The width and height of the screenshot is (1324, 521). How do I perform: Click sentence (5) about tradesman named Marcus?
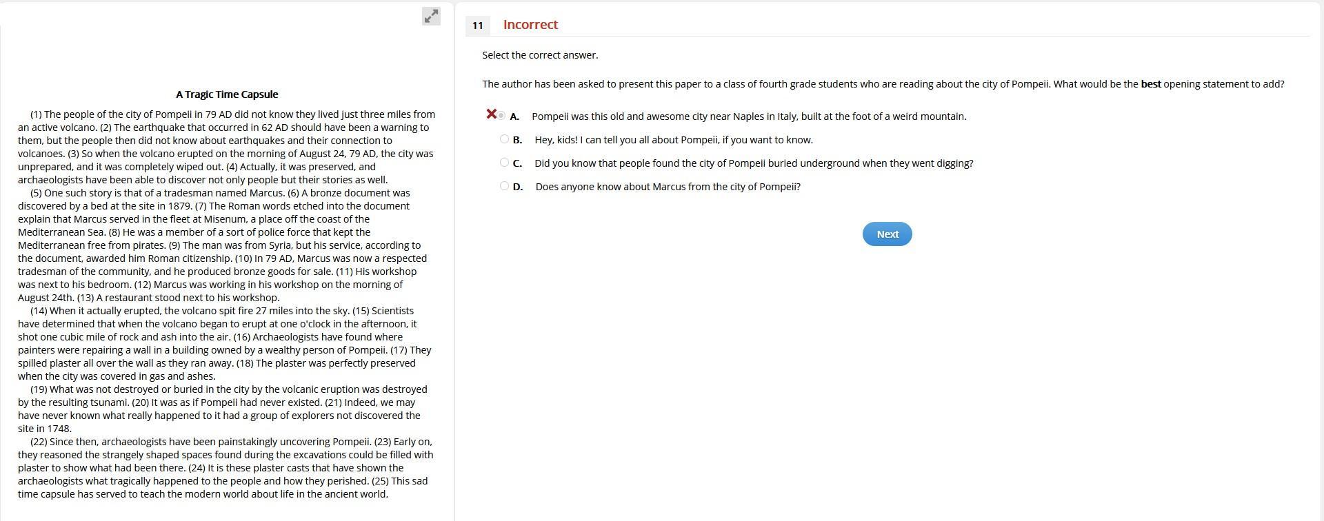[157, 193]
